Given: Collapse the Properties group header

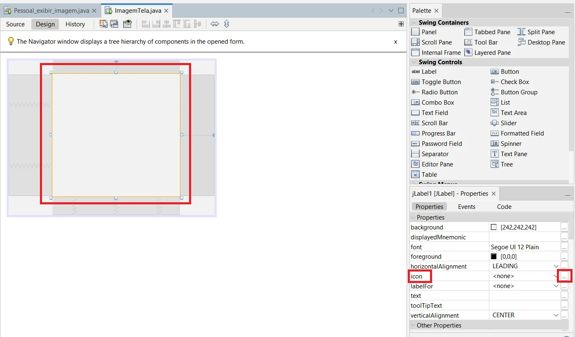Looking at the screenshot, I should click(413, 217).
